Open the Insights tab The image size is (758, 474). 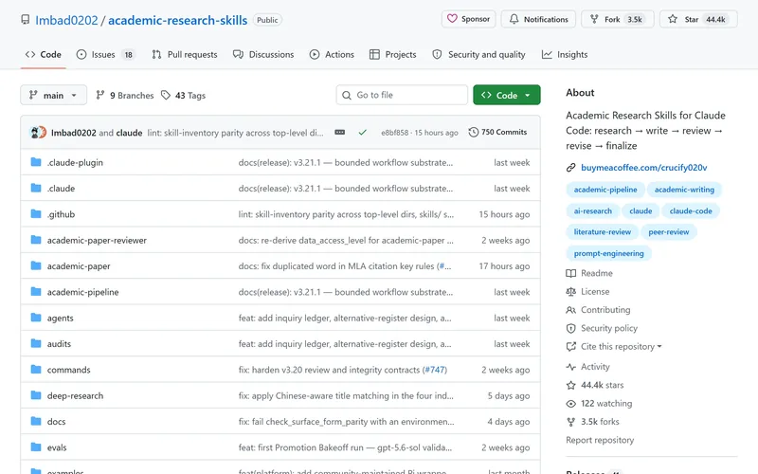[565, 54]
